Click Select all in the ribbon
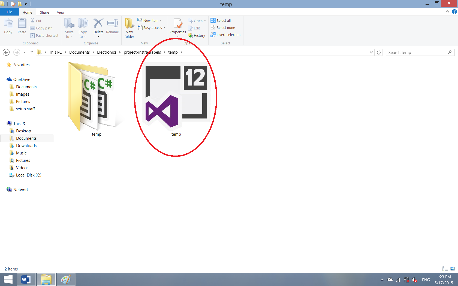The image size is (458, 286). click(x=221, y=20)
